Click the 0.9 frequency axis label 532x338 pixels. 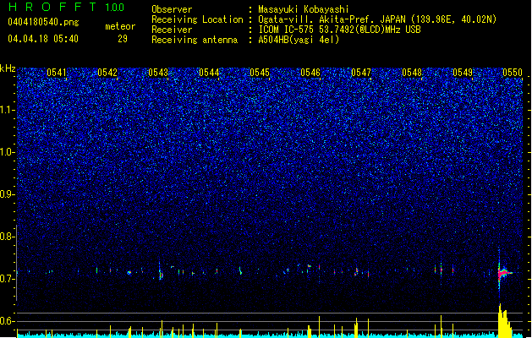point(8,194)
